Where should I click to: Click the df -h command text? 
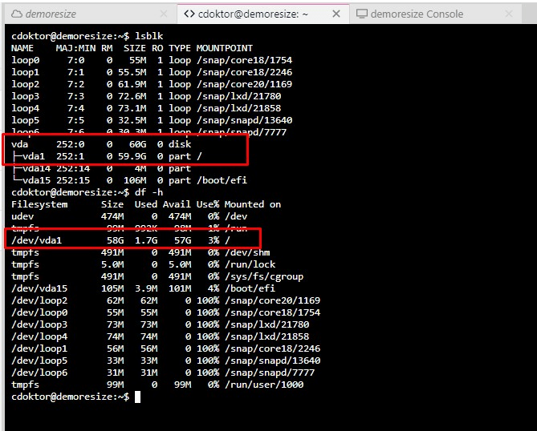[x=148, y=192]
